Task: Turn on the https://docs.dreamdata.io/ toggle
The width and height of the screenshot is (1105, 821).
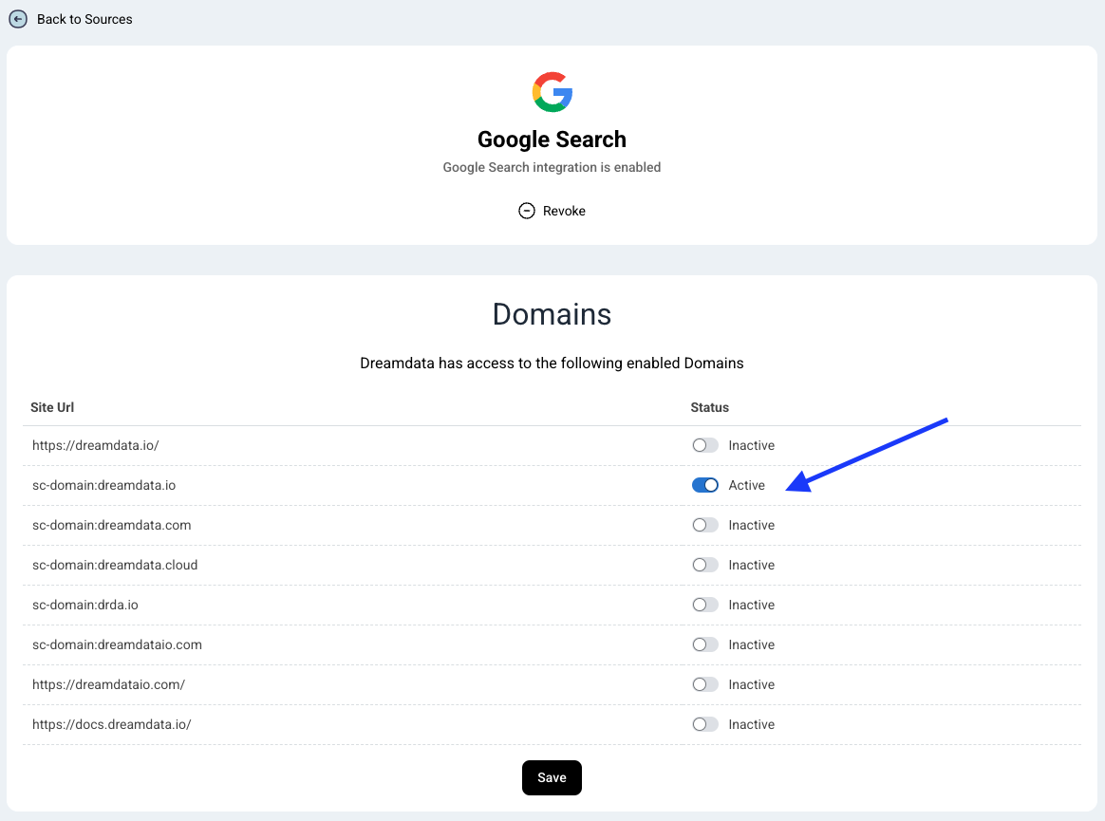Action: [704, 724]
